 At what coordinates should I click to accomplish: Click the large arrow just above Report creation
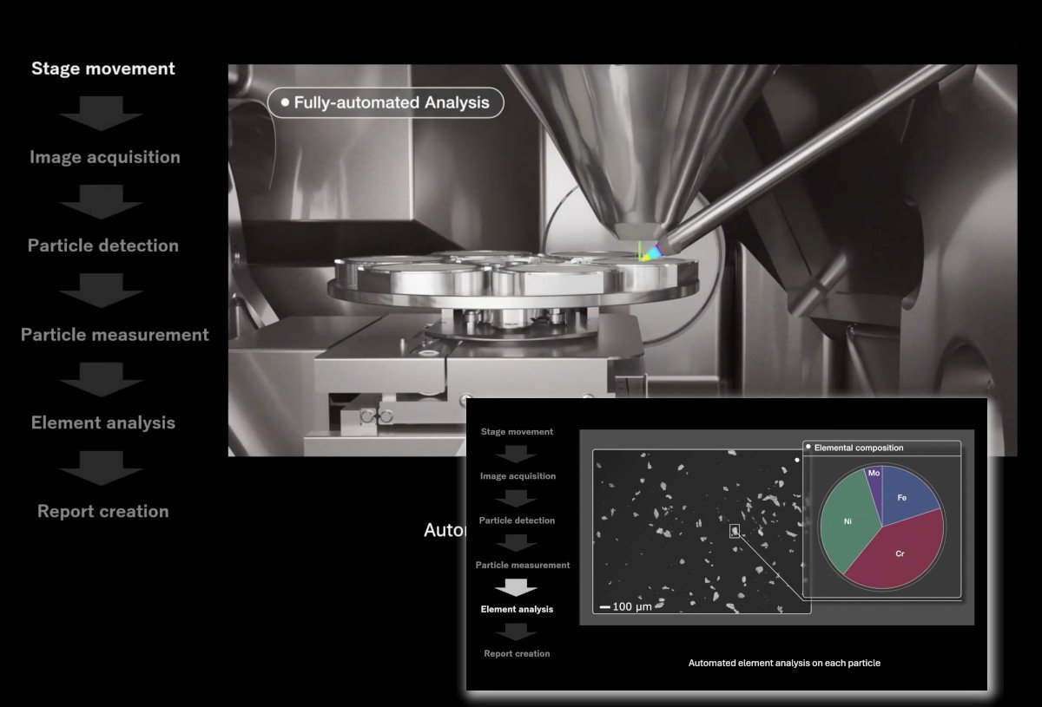(x=102, y=467)
